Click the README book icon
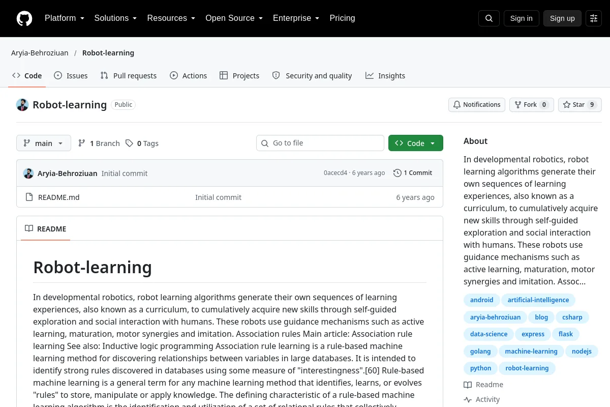610x407 pixels. point(29,229)
